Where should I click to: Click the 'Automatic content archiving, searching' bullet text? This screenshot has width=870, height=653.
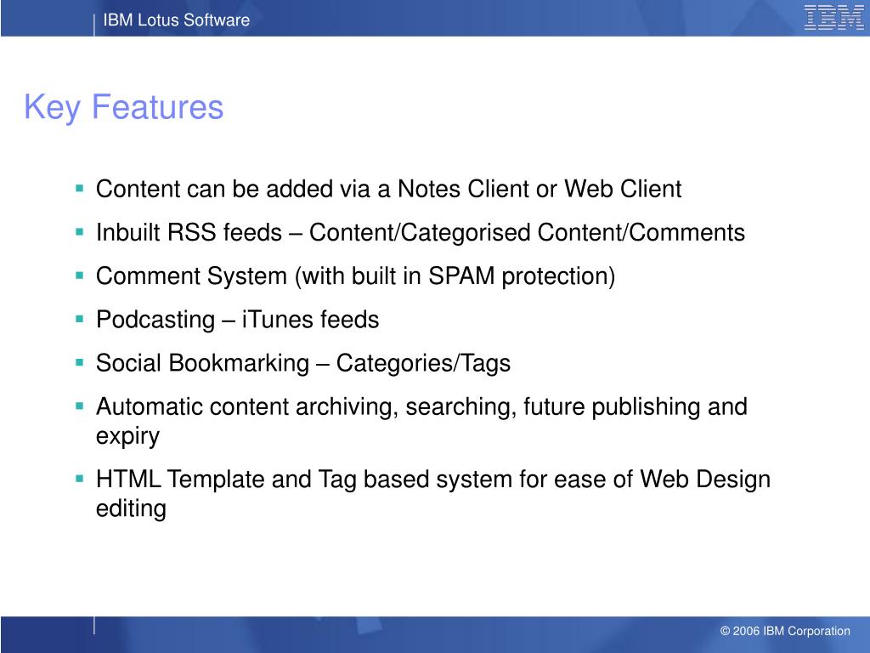click(x=421, y=422)
